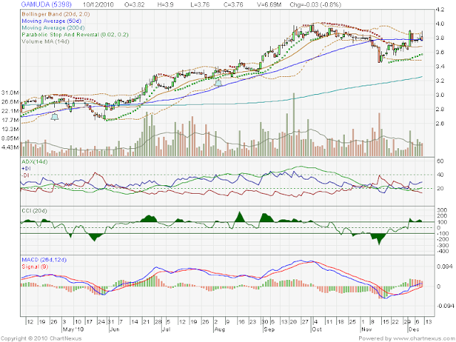Click the 2.6 price axis label
The image size is (456, 342).
440,123
